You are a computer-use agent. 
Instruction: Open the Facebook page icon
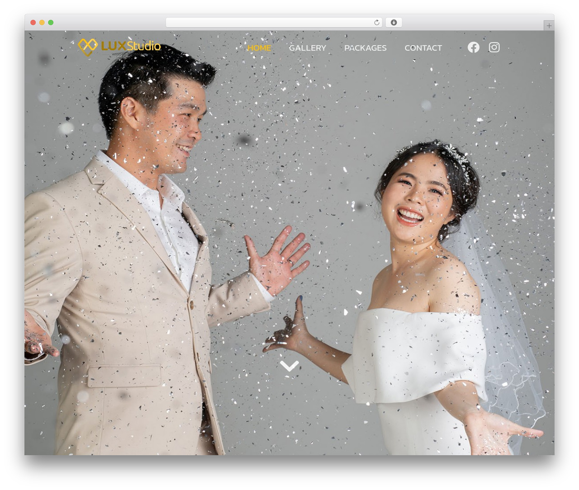[474, 47]
